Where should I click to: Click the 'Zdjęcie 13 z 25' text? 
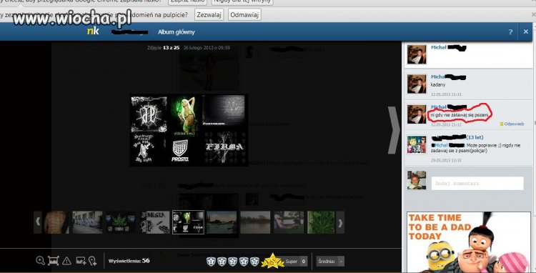click(x=164, y=48)
